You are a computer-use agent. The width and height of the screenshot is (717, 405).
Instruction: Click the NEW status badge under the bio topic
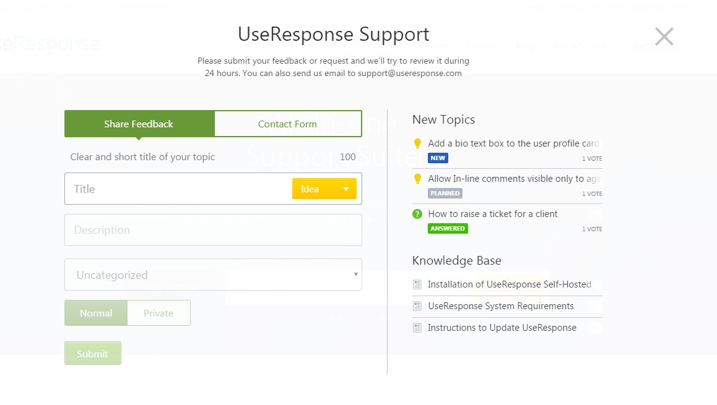pos(438,158)
